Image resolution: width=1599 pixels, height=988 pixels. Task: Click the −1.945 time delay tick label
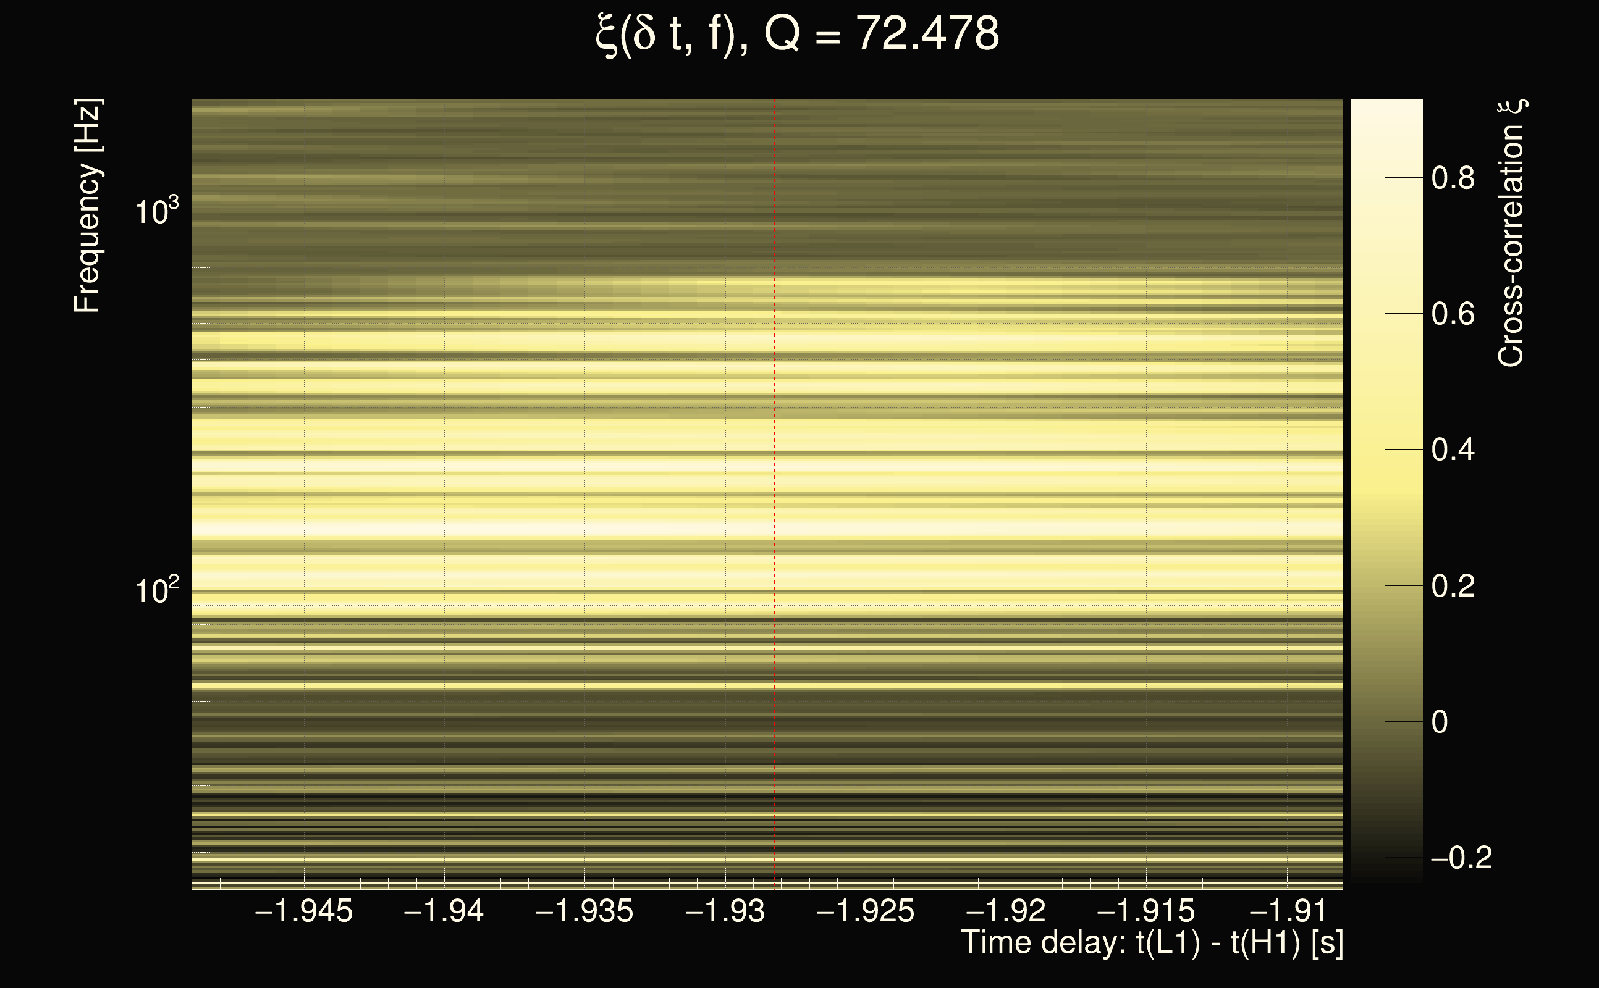point(304,911)
